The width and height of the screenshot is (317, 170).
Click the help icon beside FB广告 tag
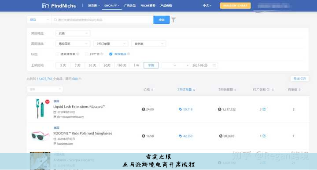102,54
